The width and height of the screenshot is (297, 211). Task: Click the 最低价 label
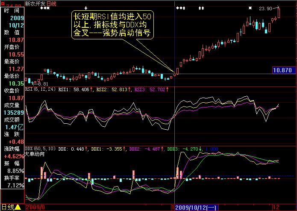tap(12, 76)
